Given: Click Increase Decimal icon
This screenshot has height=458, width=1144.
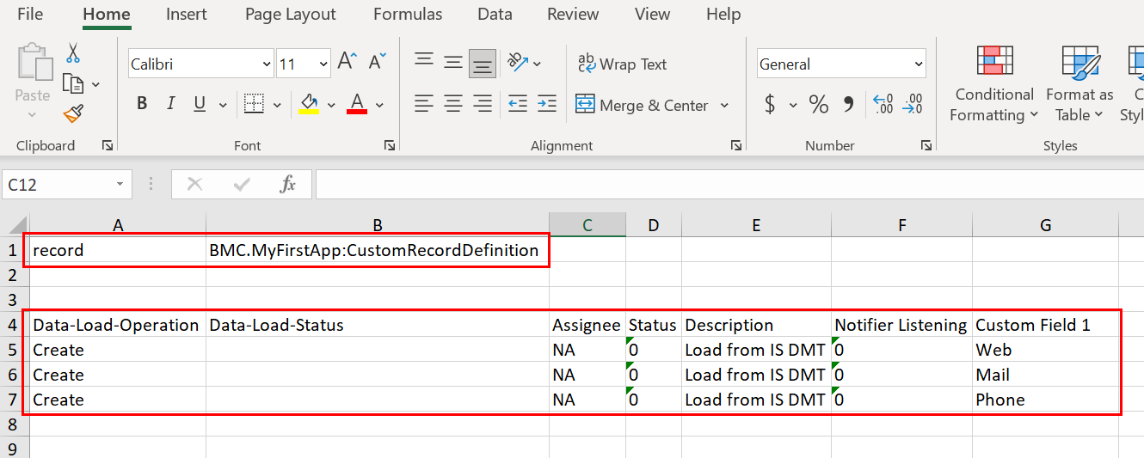Looking at the screenshot, I should click(883, 104).
